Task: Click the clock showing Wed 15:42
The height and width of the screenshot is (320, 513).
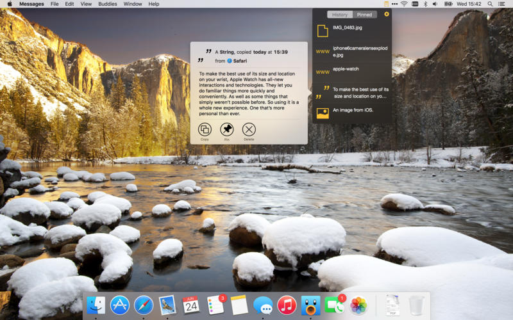Action: (x=469, y=4)
